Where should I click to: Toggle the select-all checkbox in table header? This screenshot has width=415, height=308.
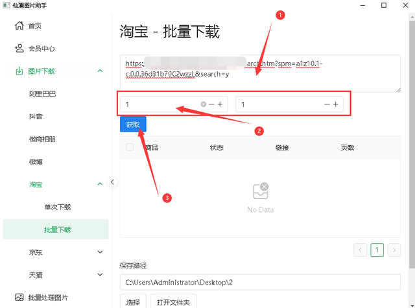pos(130,147)
